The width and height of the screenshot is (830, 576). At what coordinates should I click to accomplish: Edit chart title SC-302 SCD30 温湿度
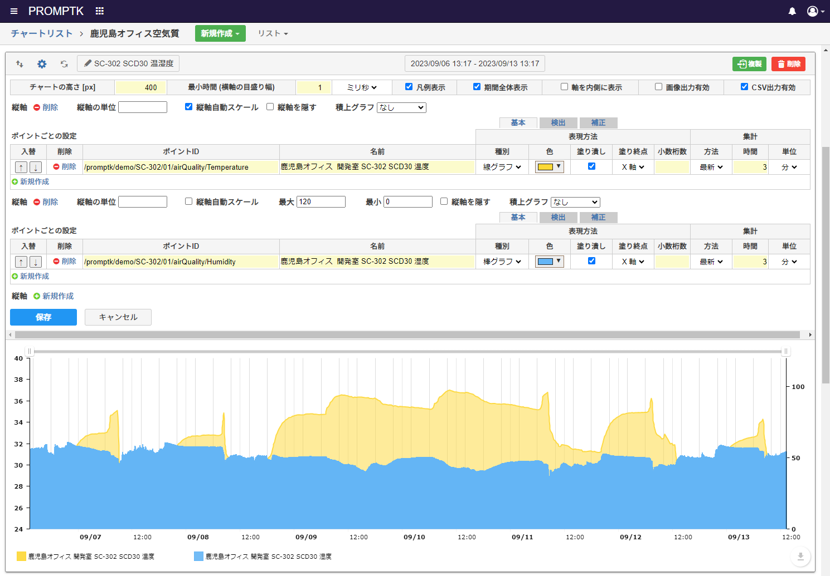pyautogui.click(x=128, y=64)
